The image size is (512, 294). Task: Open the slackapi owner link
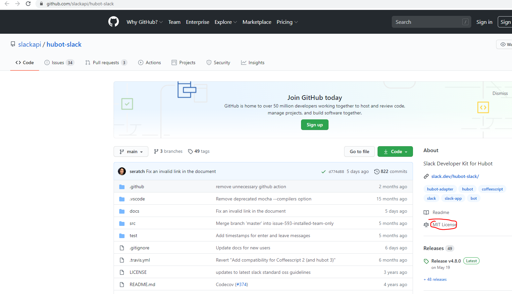[x=30, y=44]
